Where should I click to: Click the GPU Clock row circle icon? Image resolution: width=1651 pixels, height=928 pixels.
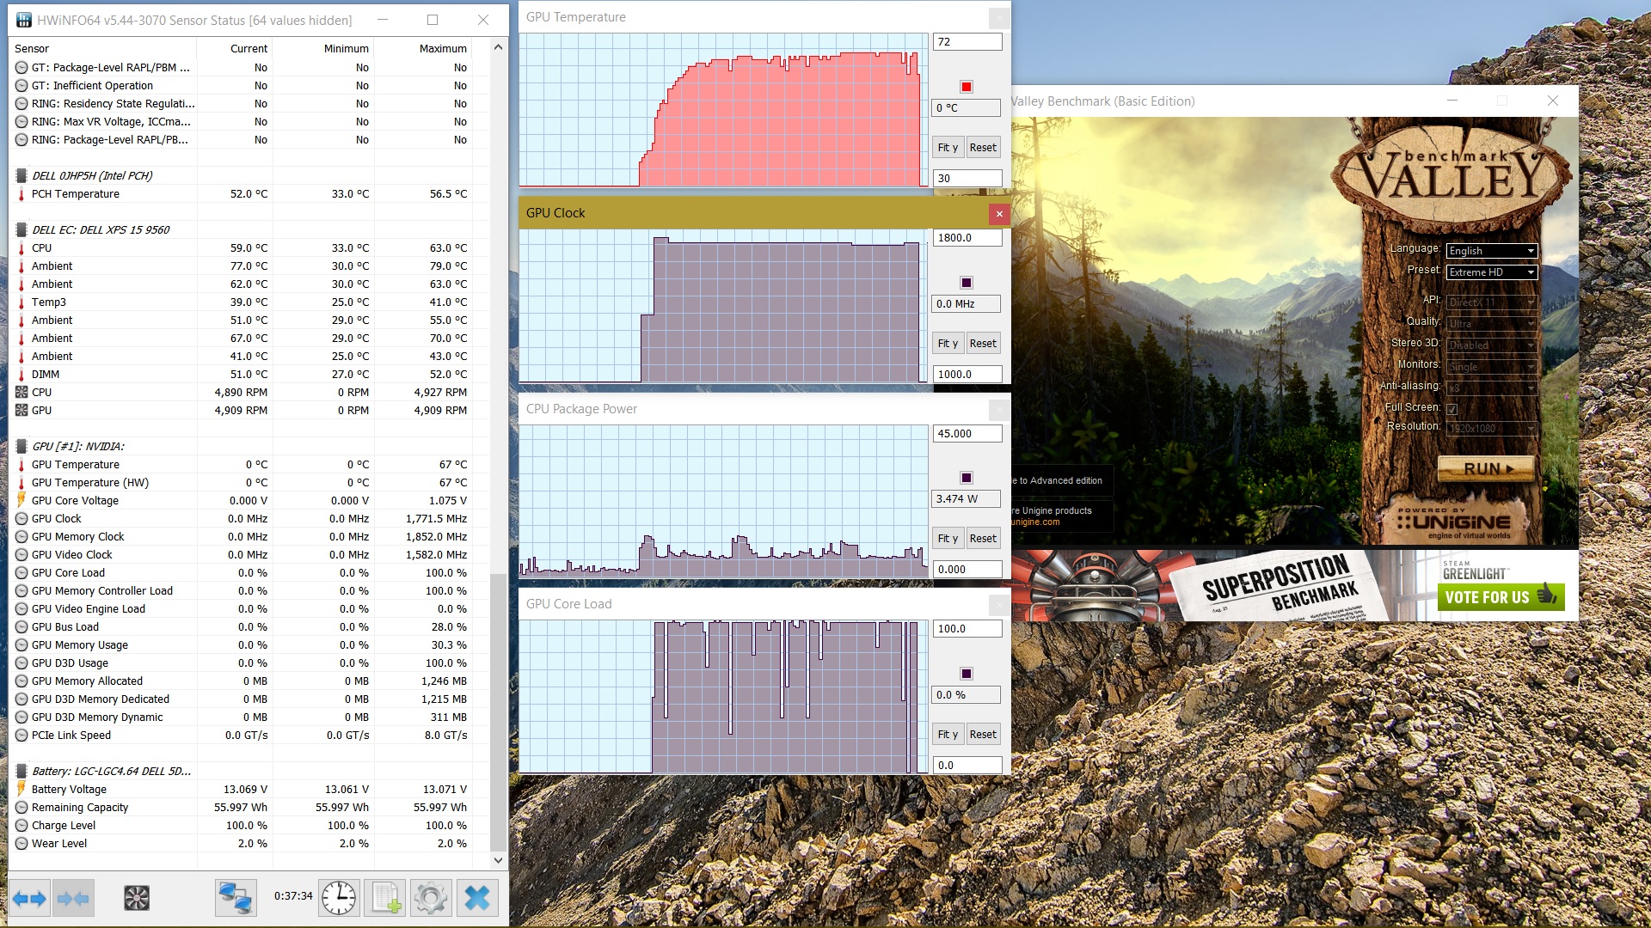click(21, 519)
